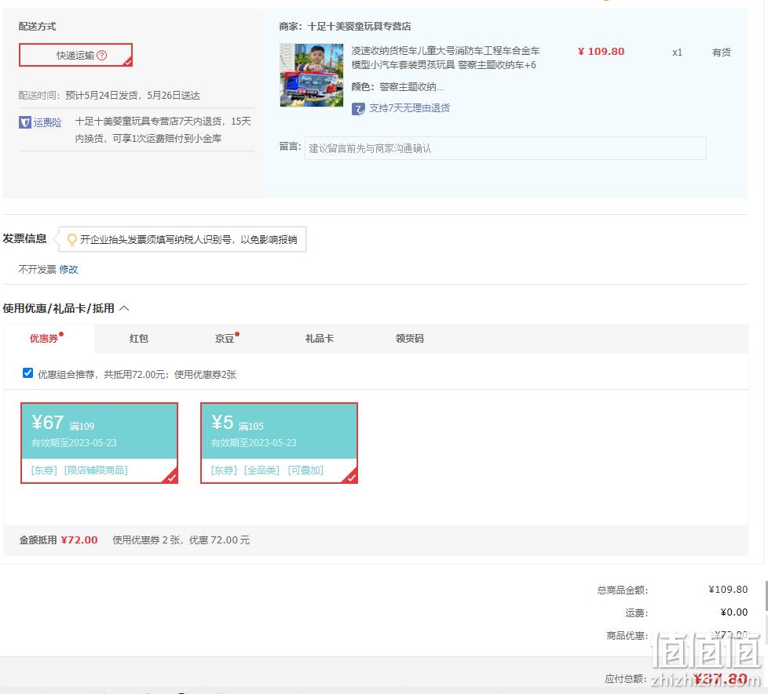Image resolution: width=768 pixels, height=694 pixels.
Task: Click the product price ¥ 109.80
Action: point(601,51)
